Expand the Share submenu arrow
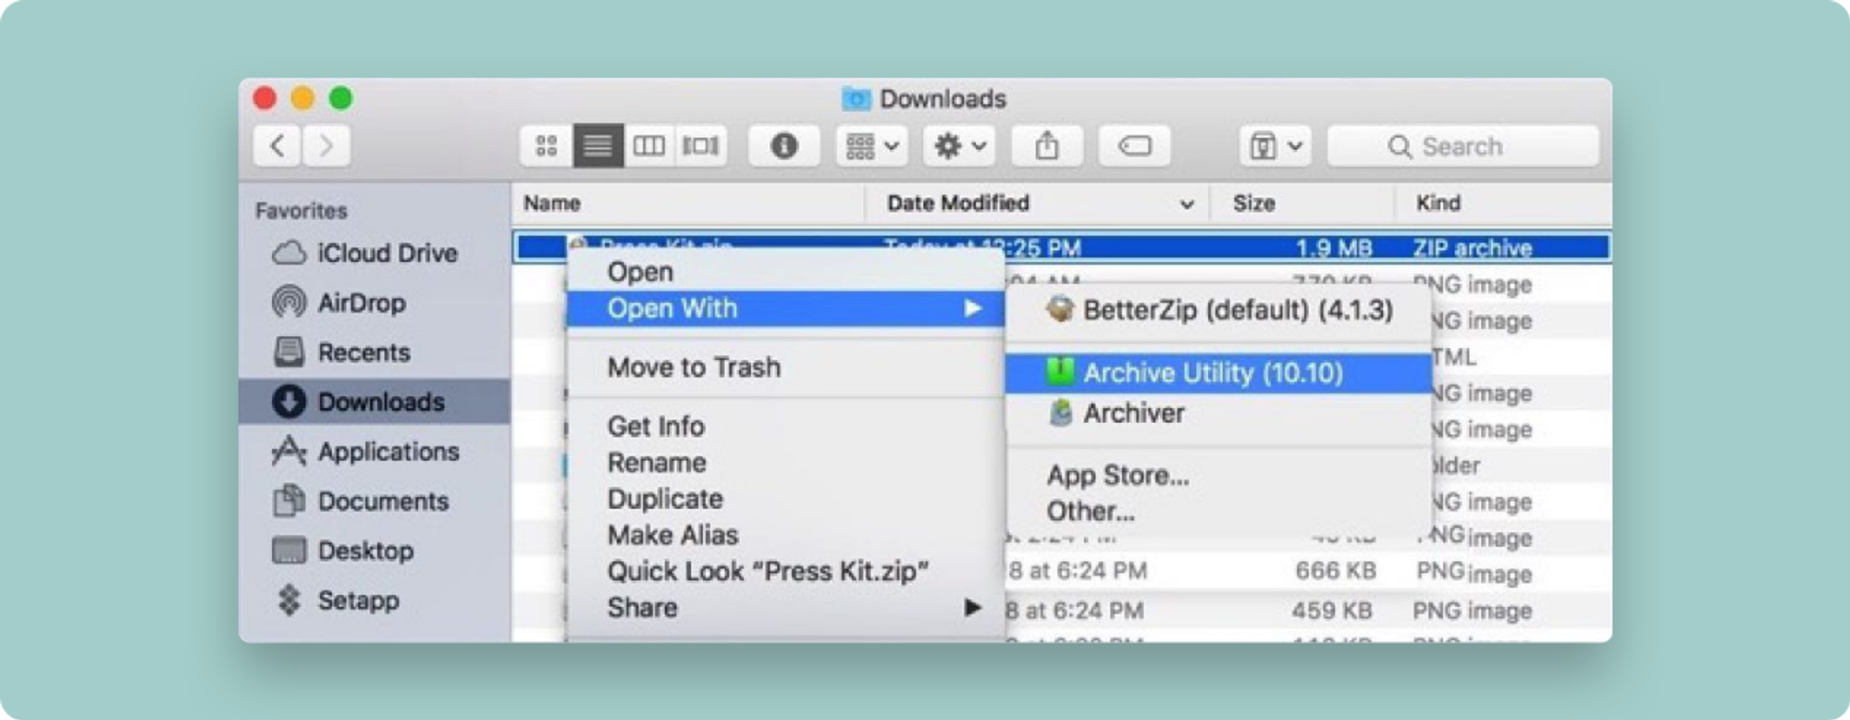The height and width of the screenshot is (720, 1850). click(972, 608)
